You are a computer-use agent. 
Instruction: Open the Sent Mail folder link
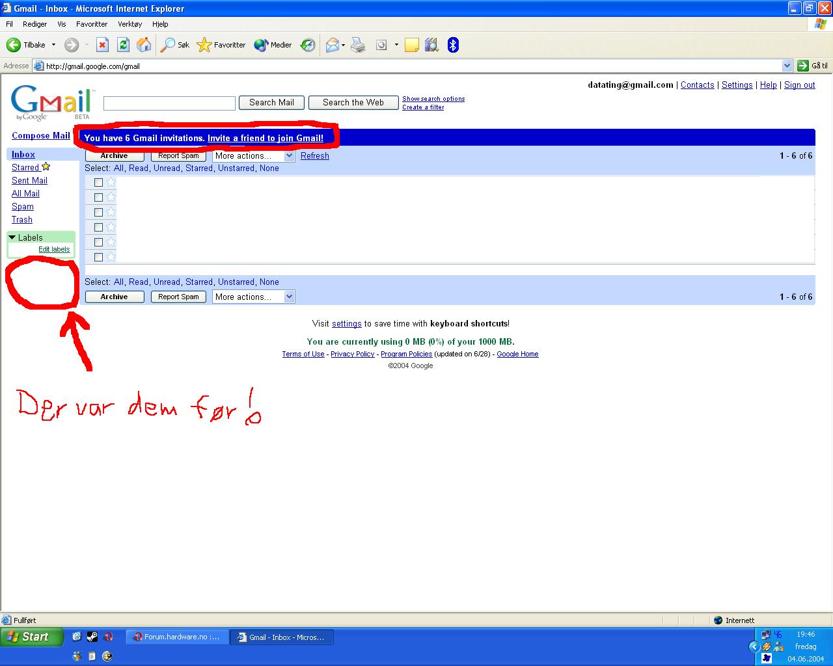(29, 180)
